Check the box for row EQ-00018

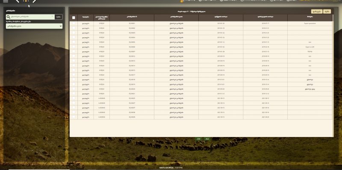click(x=74, y=79)
